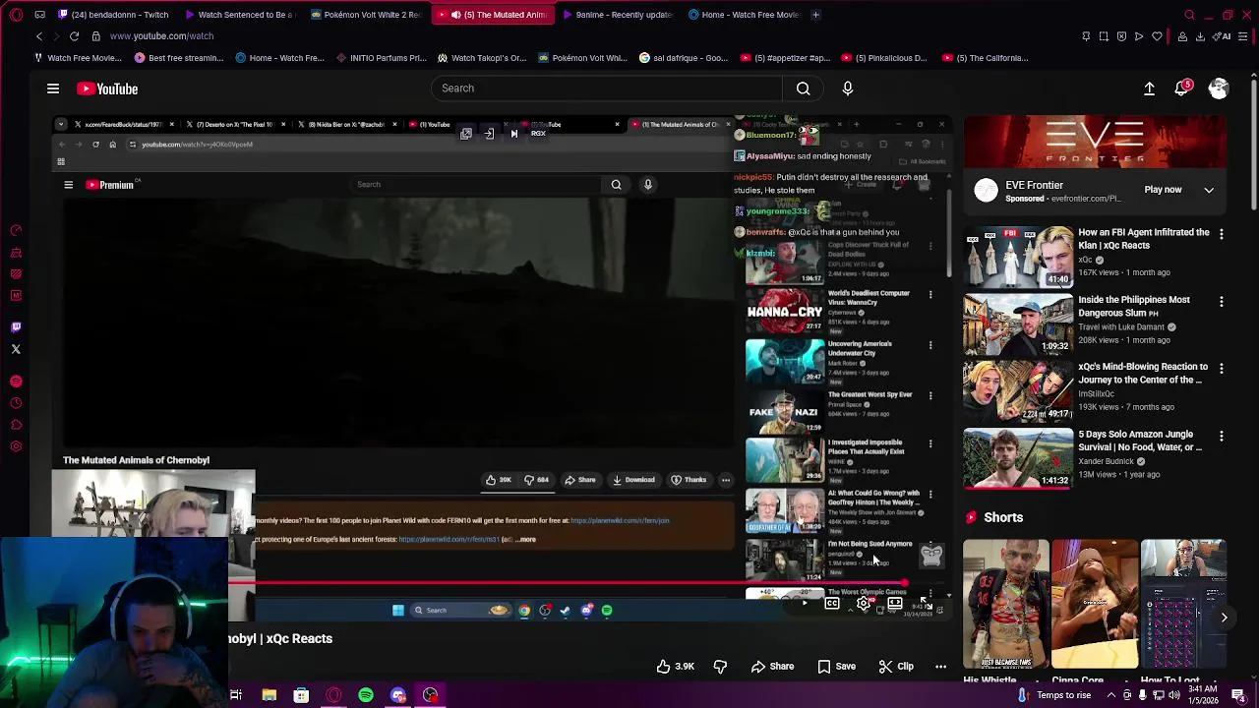
Task: Open Watch Takopi's bookmark
Action: [481, 58]
